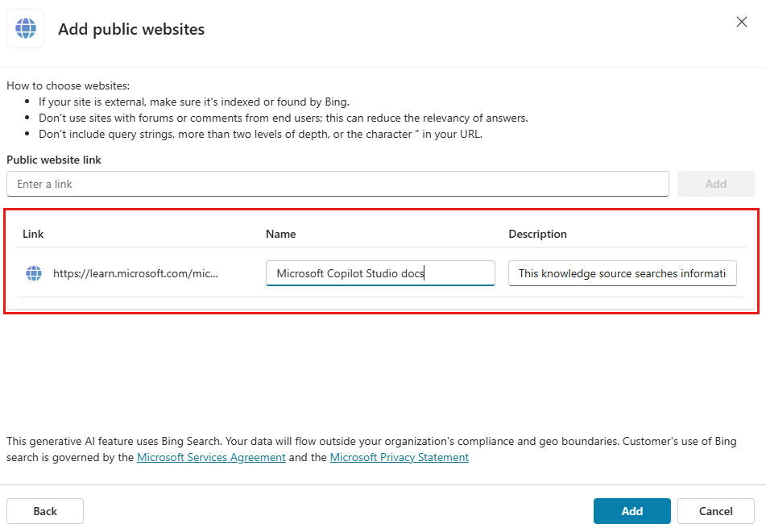Viewport: 766px width, 528px height.
Task: Click the bullet about Bing indexing
Action: tap(194, 102)
